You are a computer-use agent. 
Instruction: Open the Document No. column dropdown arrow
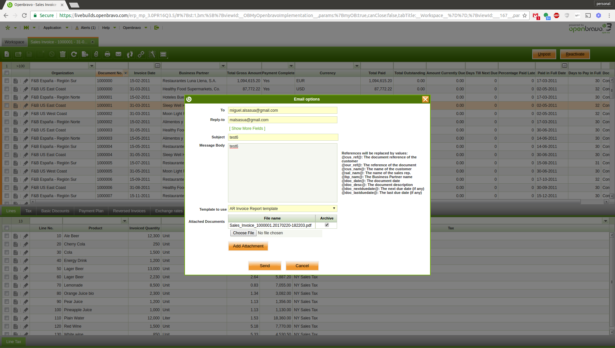coord(125,73)
